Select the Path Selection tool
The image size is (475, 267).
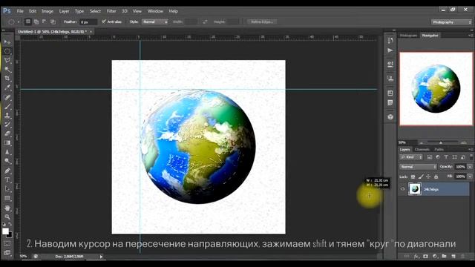[x=7, y=189]
